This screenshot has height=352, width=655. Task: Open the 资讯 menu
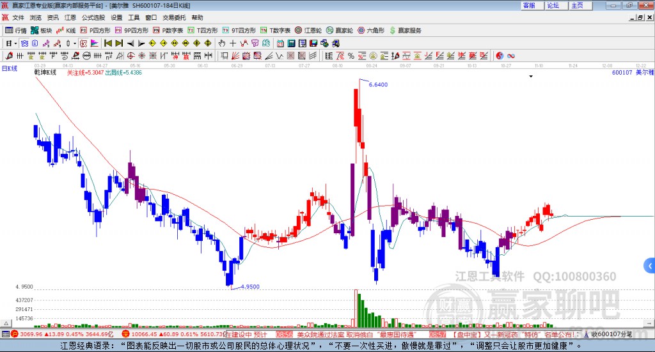[53, 17]
